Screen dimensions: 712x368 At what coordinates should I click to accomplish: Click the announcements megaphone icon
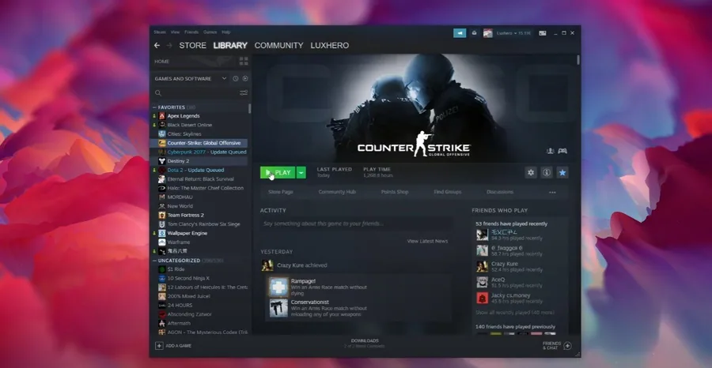(x=460, y=33)
